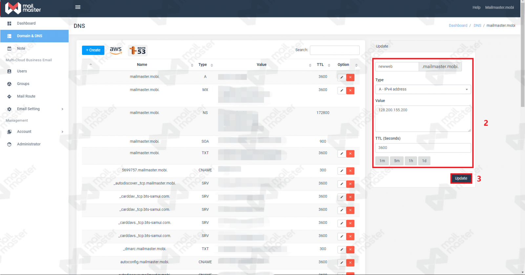This screenshot has width=525, height=275.
Task: Open the Mailmaster.mobi account menu
Action: pyautogui.click(x=499, y=8)
